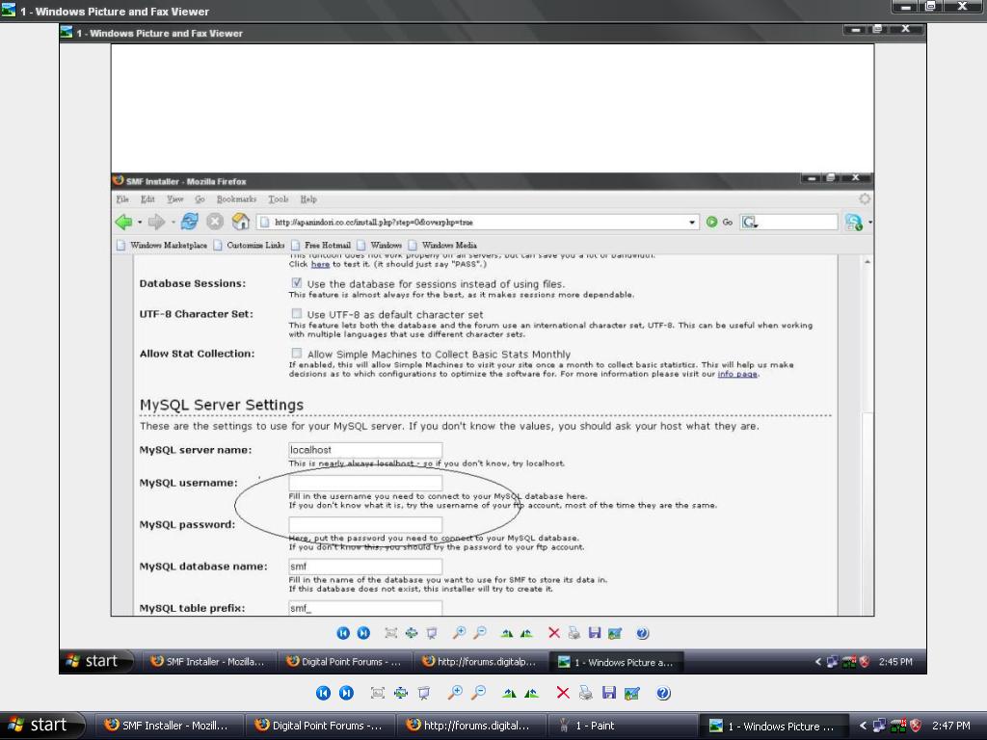
Task: Click Help icon on pictured inner viewer toolbar
Action: click(x=642, y=633)
